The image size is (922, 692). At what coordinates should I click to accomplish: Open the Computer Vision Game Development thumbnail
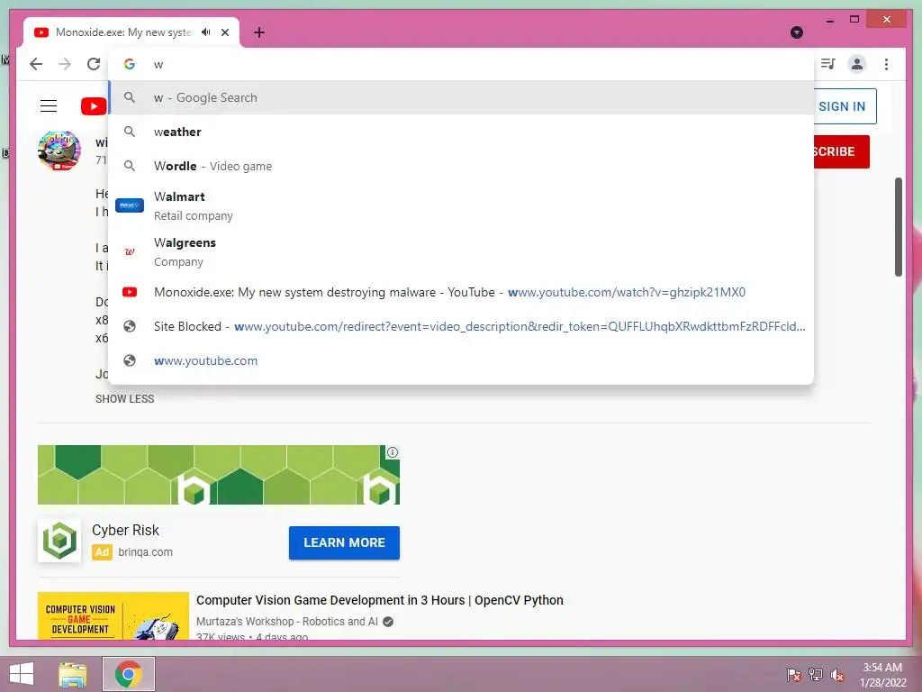(113, 615)
